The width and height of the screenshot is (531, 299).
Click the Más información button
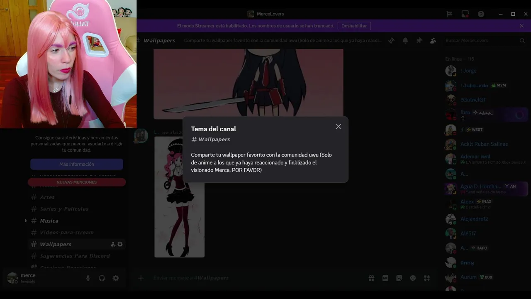pos(77,164)
